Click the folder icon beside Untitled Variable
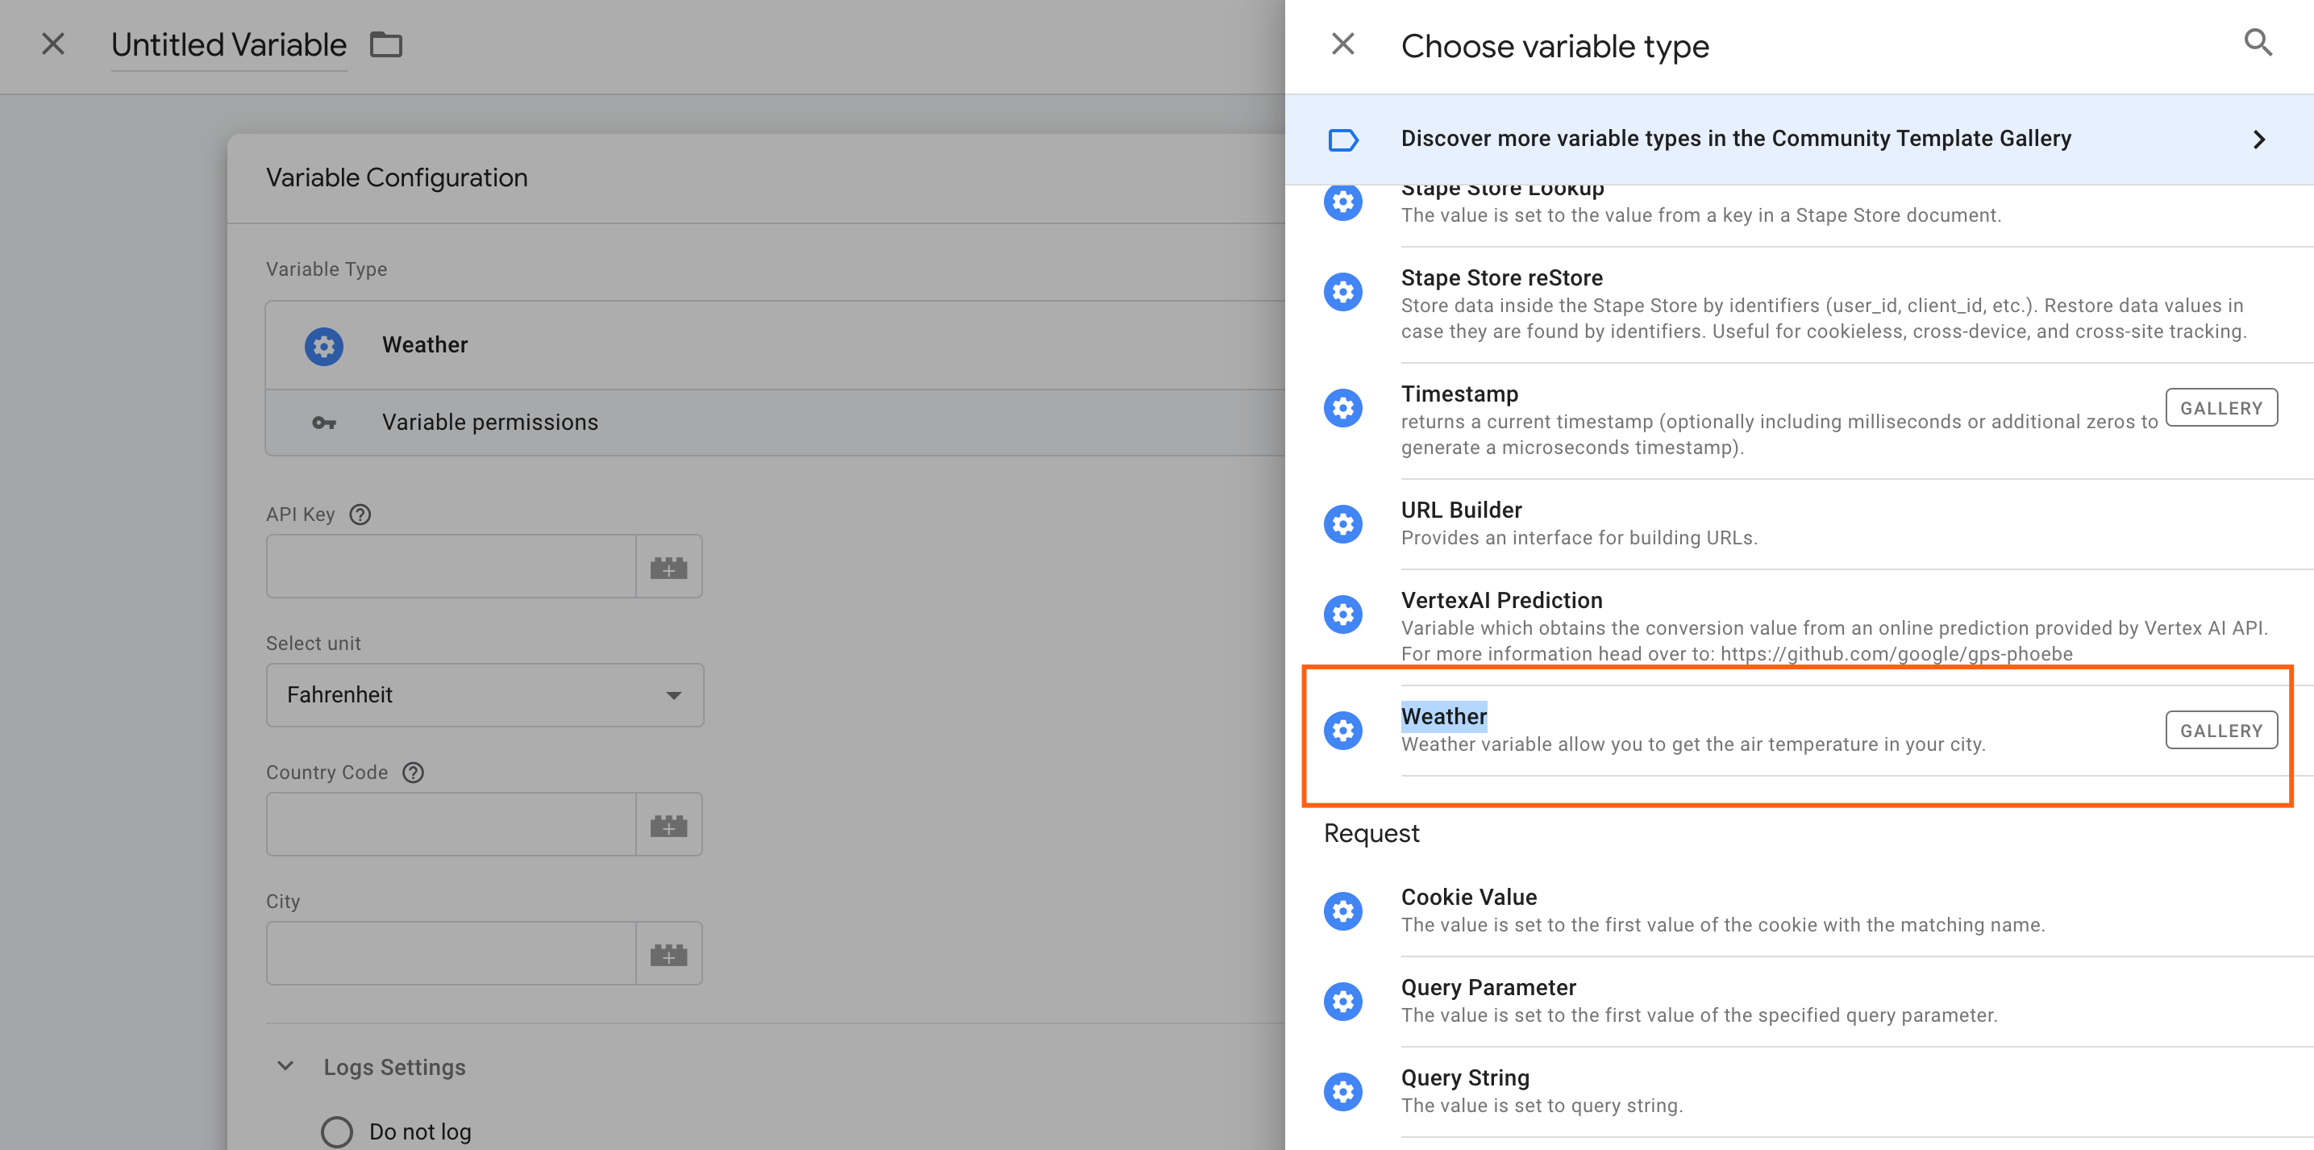Image resolution: width=2314 pixels, height=1150 pixels. pos(386,44)
